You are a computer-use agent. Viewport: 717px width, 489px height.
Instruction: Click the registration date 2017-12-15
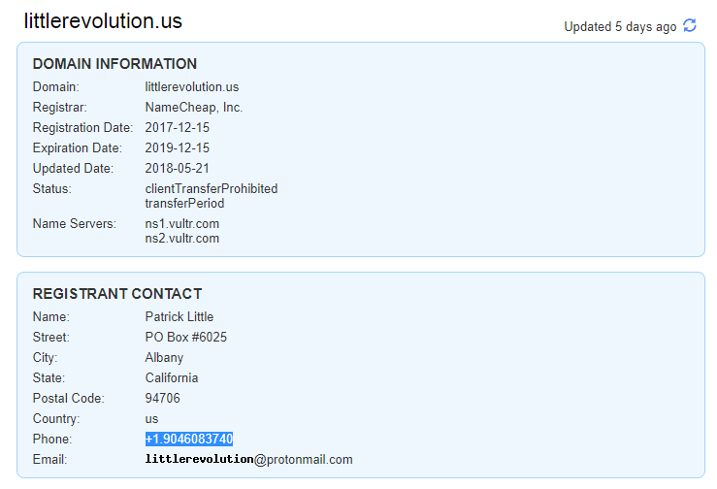click(x=178, y=128)
